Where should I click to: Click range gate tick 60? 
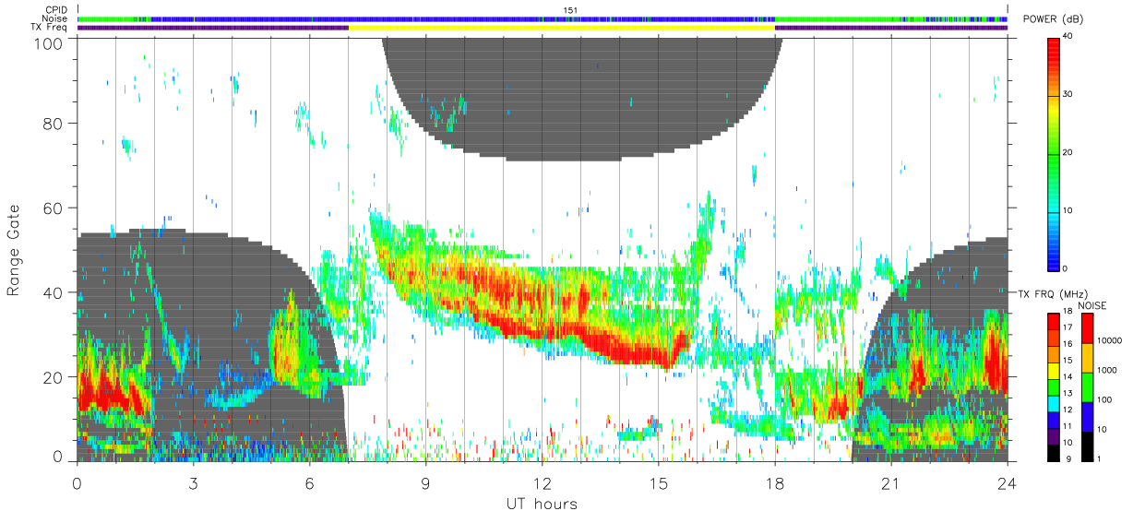53,208
